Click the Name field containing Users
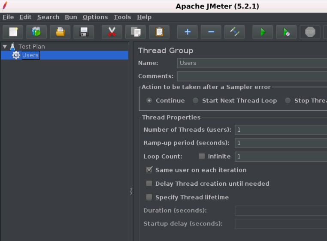Viewport: 327px width, 241px height. (252, 63)
